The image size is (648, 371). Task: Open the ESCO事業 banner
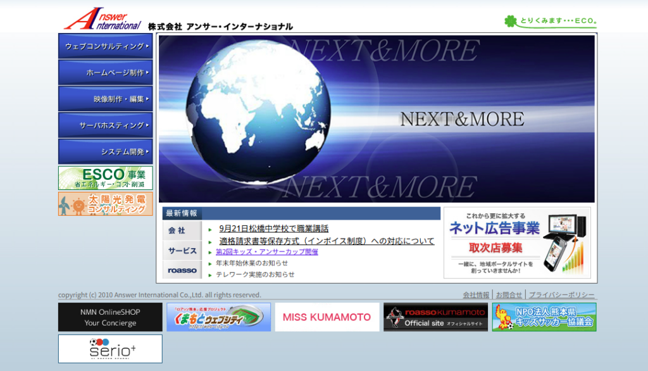point(106,178)
